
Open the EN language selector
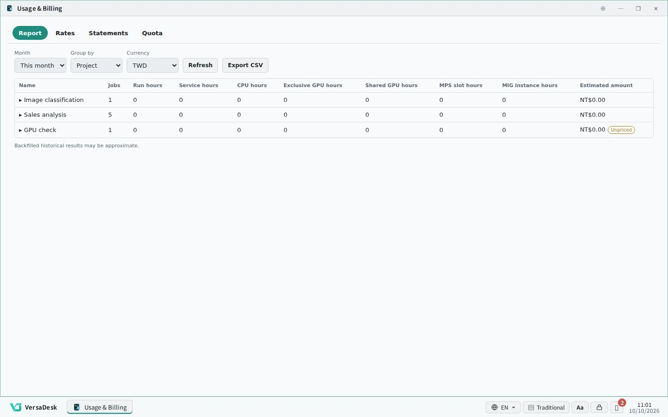coord(503,407)
